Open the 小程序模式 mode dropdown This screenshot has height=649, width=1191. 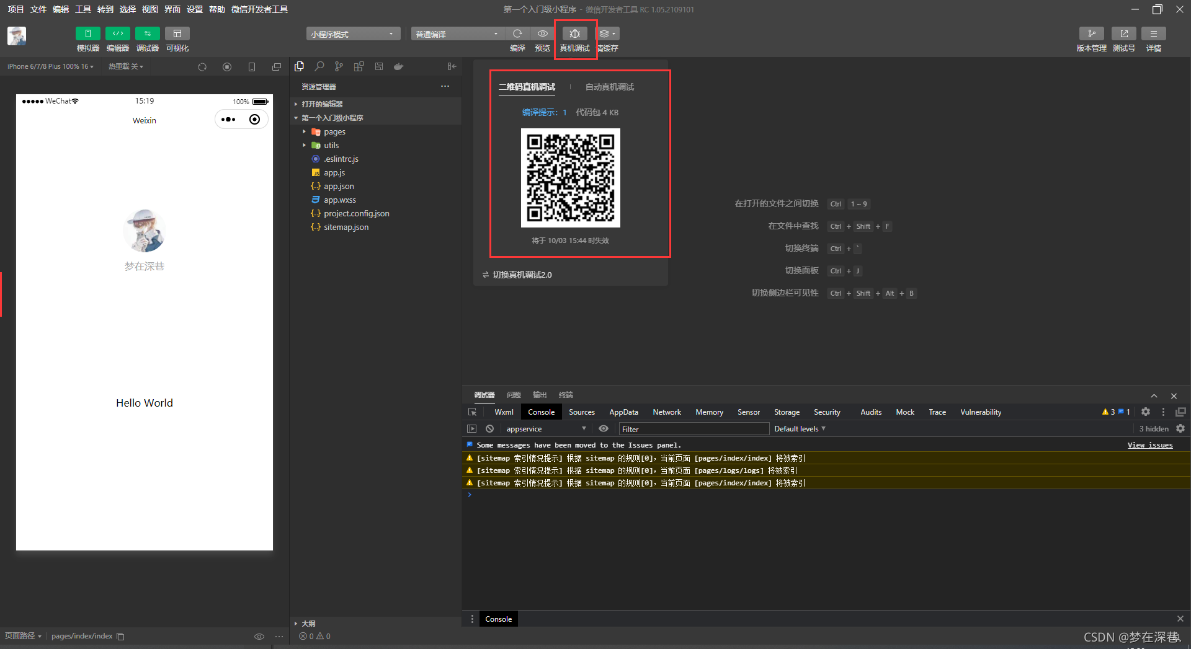pyautogui.click(x=352, y=34)
